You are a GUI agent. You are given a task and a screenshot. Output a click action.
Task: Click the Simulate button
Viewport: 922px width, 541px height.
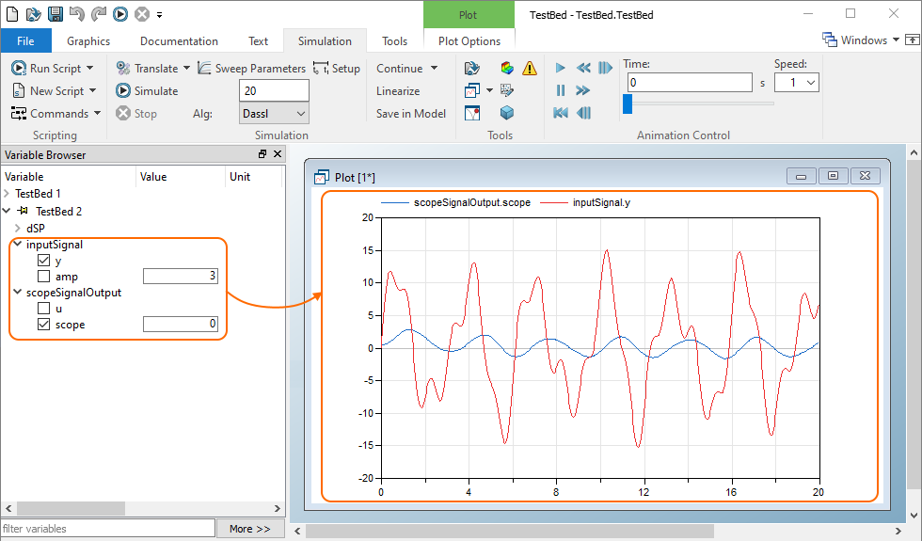pos(147,91)
